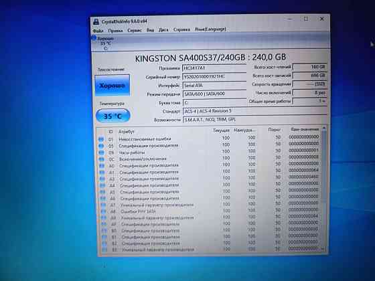The height and width of the screenshot is (281, 375).
Task: Click the 140 GB total host reads value
Action: (309, 67)
